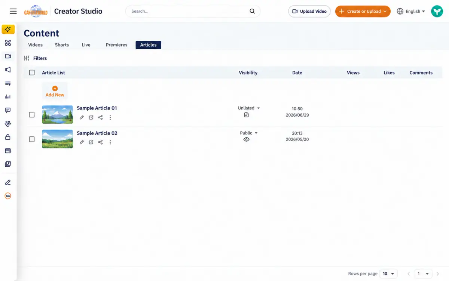Image resolution: width=449 pixels, height=281 pixels.
Task: Toggle the select-all Article List checkbox
Action: (x=32, y=72)
